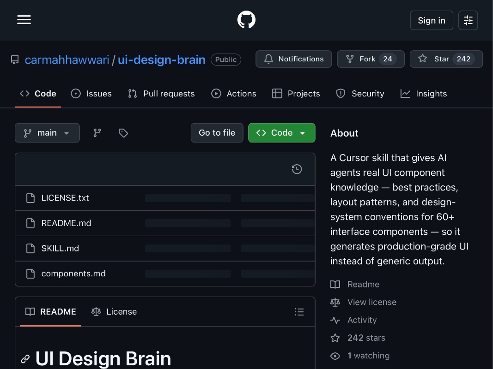The image size is (493, 369).
Task: Open the components.md file
Action: click(x=73, y=274)
